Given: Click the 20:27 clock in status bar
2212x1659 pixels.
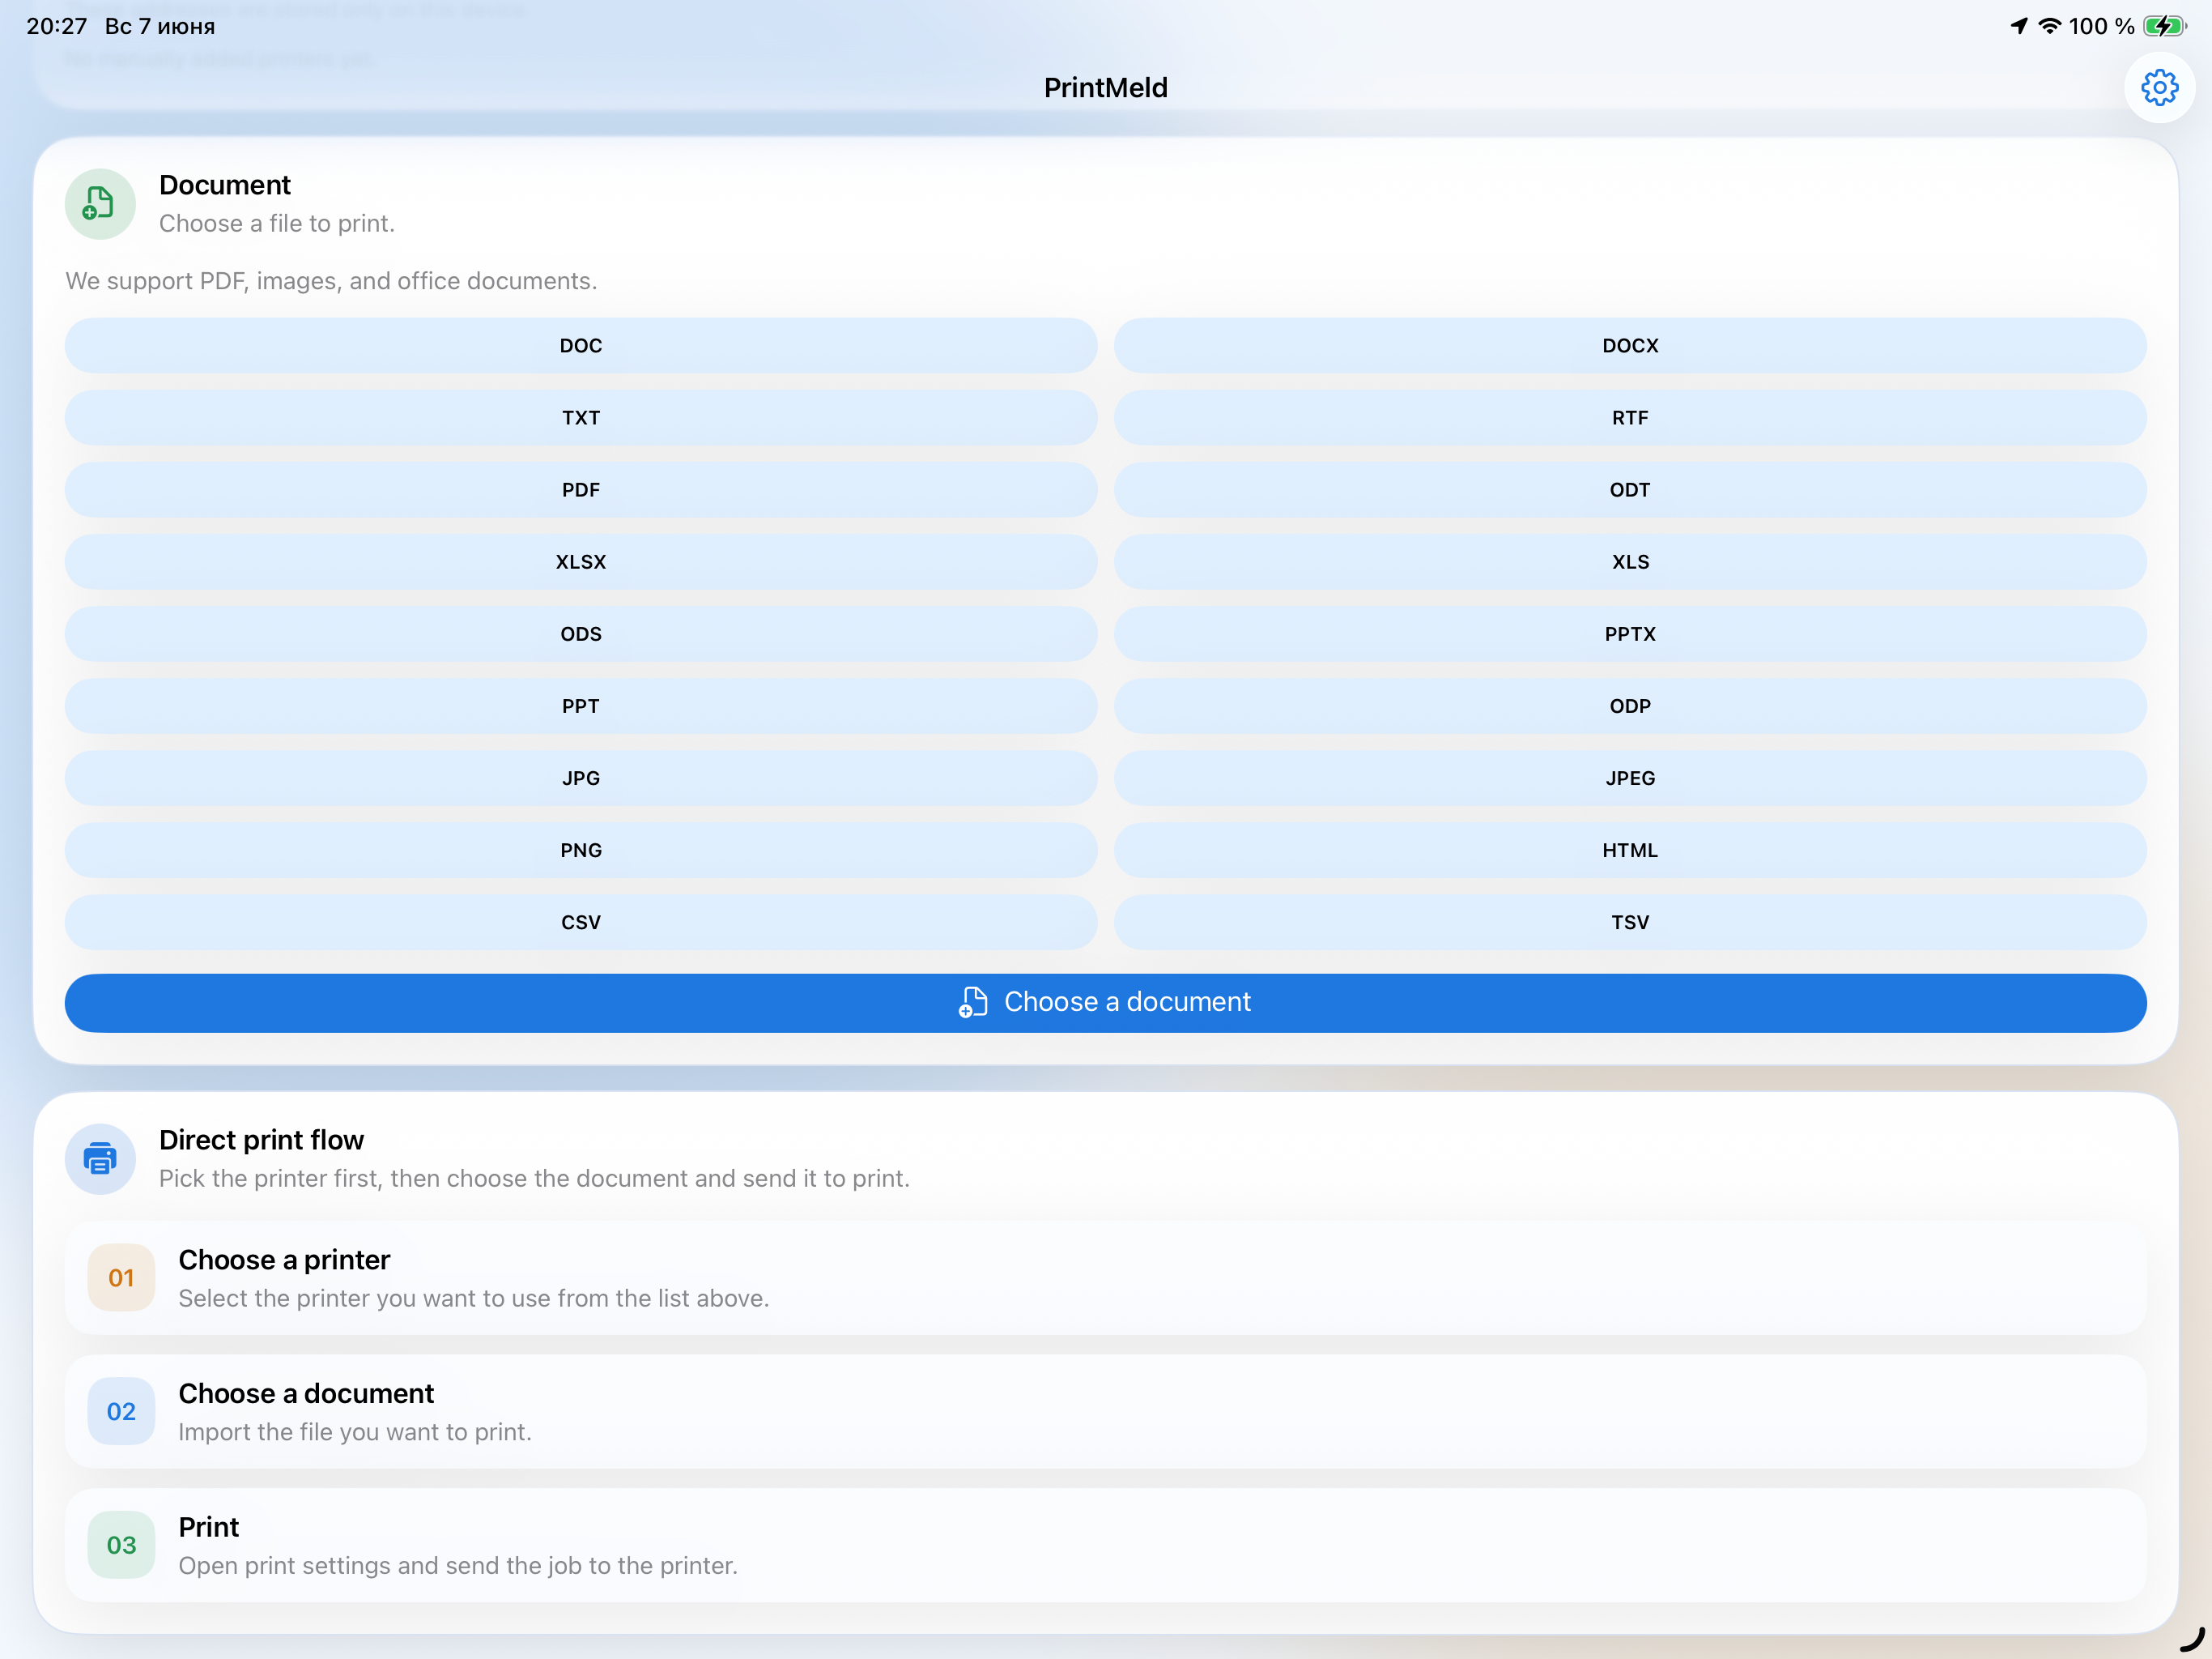Looking at the screenshot, I should pos(57,26).
